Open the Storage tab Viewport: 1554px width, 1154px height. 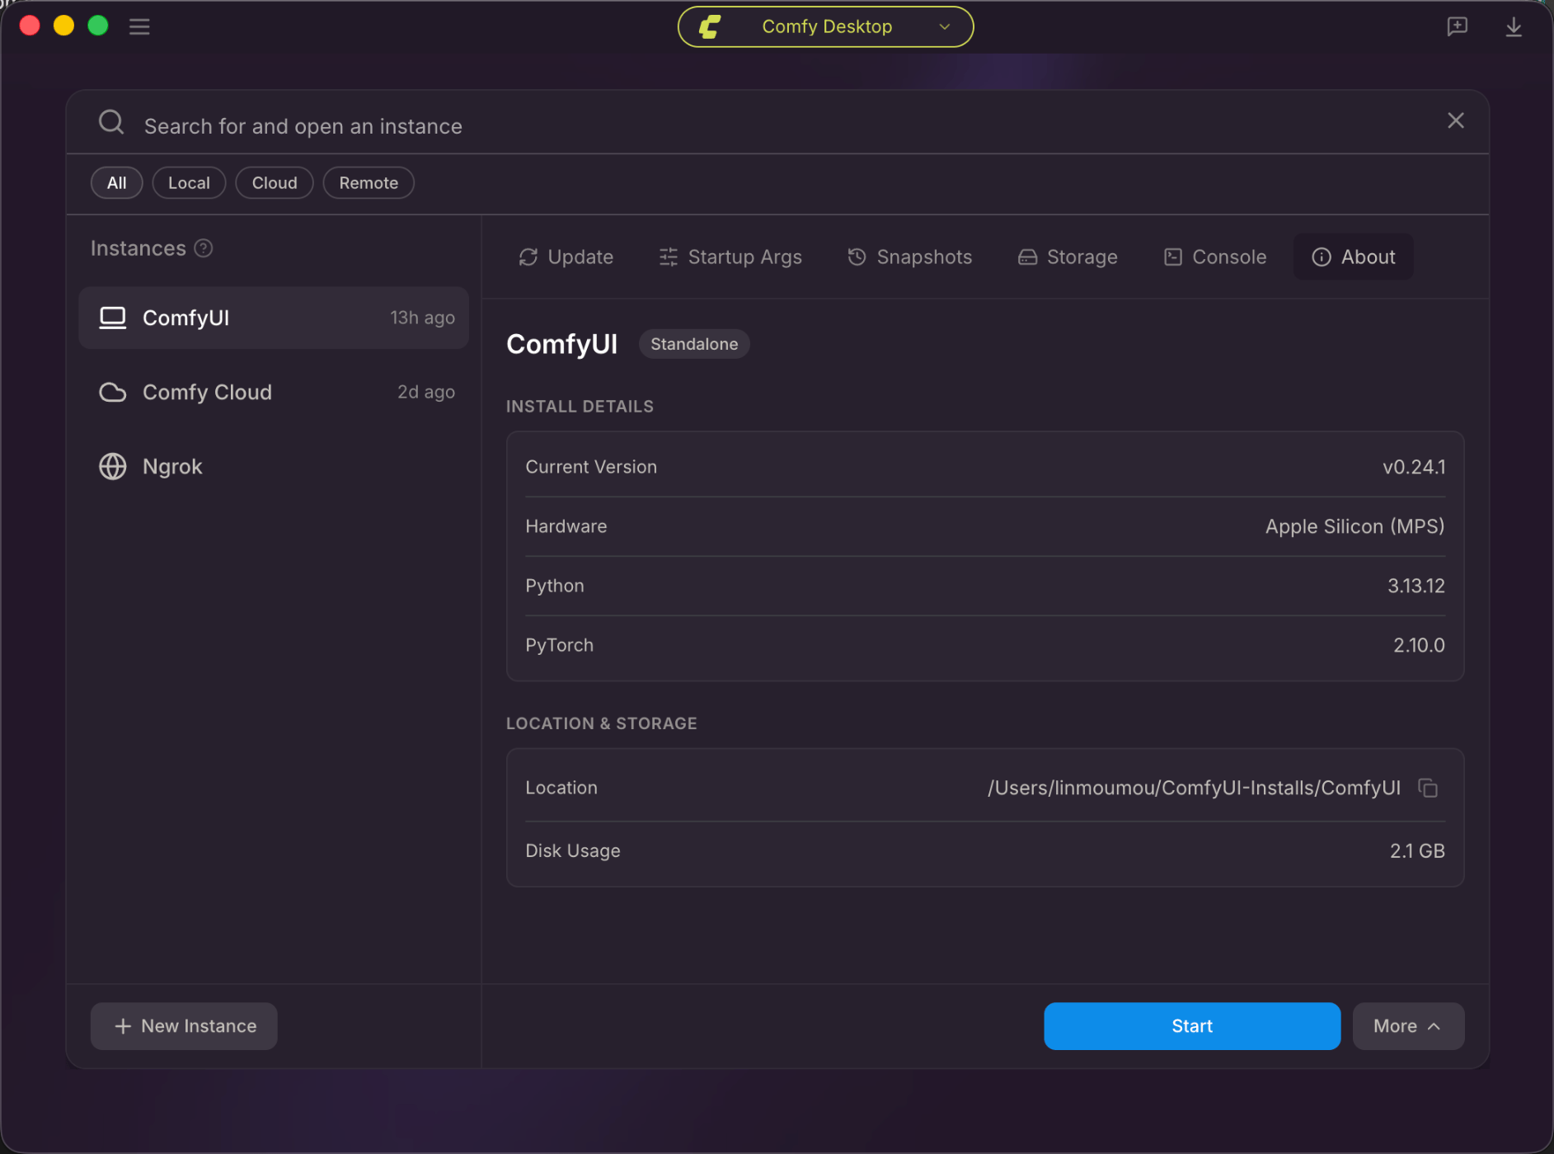coord(1068,257)
